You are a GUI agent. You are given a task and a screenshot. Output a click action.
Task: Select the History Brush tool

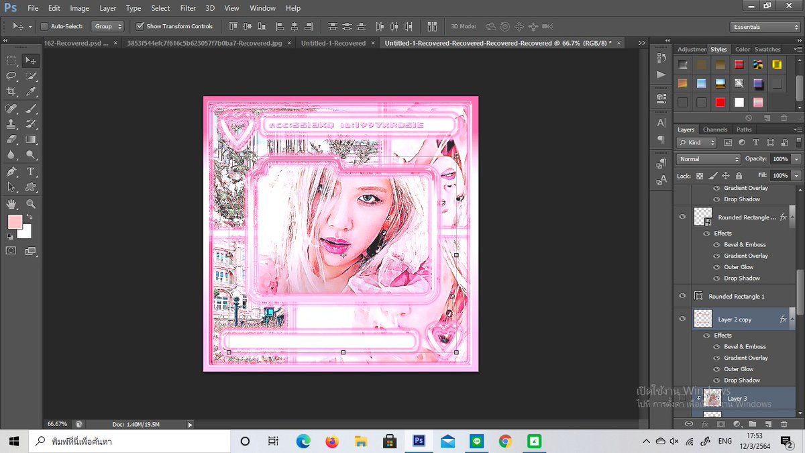coord(31,124)
